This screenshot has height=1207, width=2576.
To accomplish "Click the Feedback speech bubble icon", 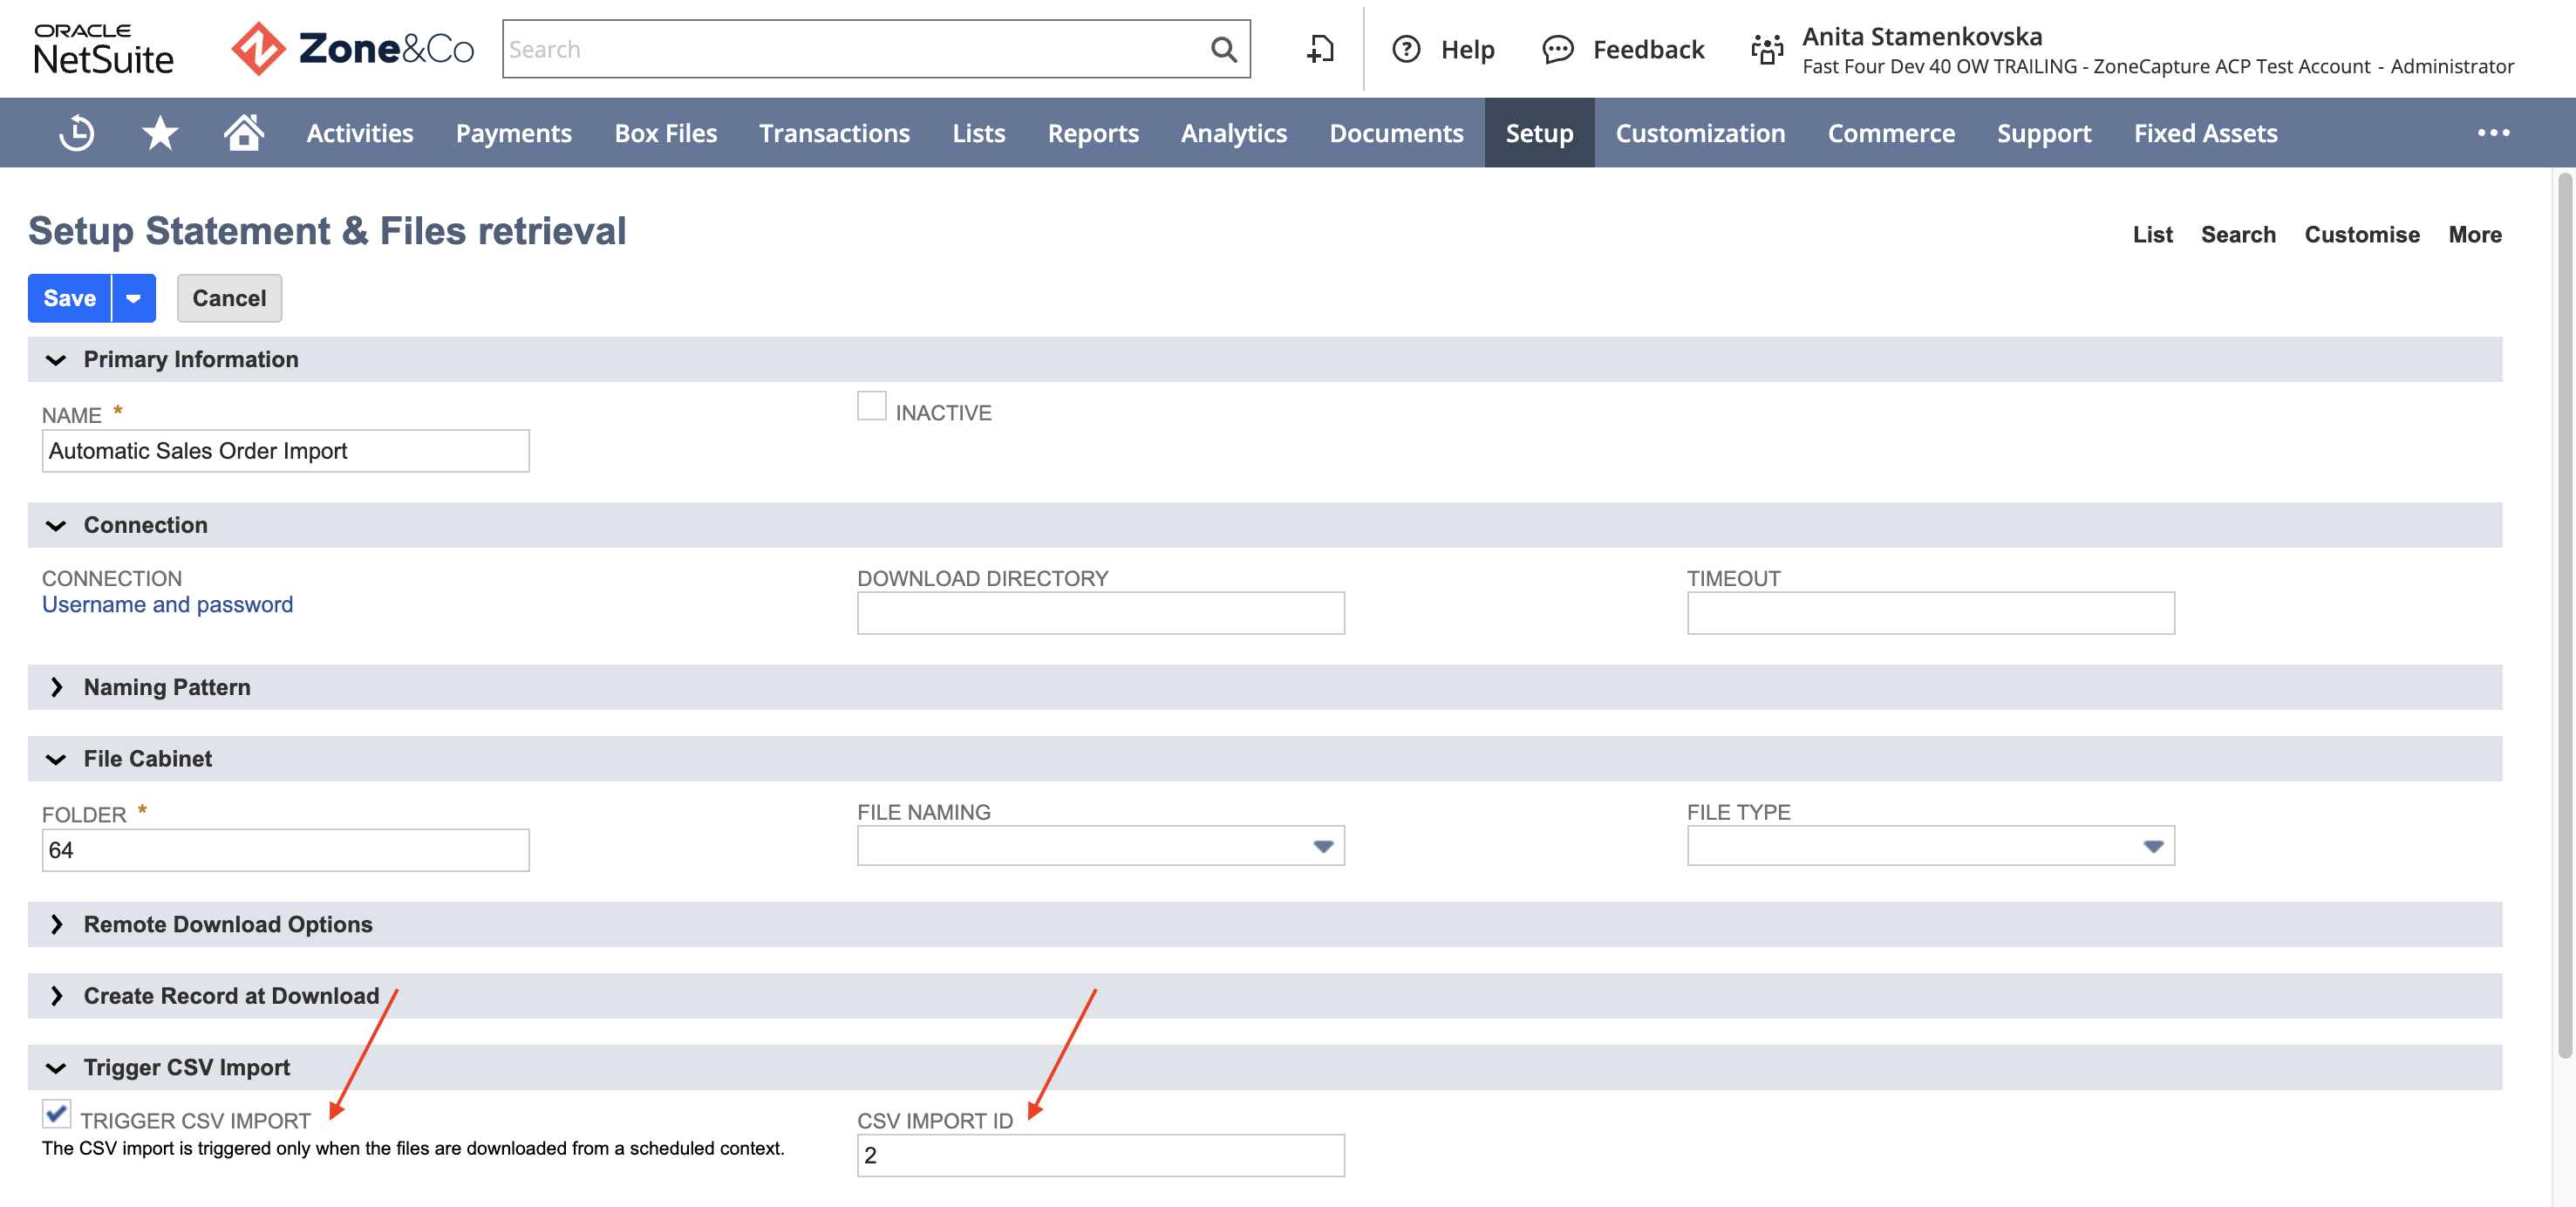I will (1557, 49).
